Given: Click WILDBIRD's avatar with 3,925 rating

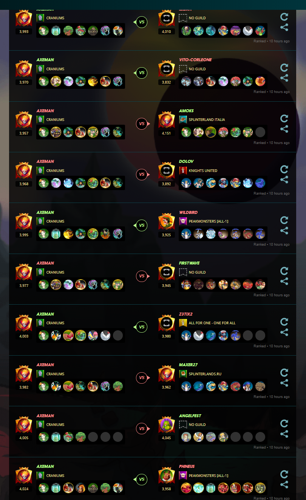Looking at the screenshot, I should [x=166, y=223].
